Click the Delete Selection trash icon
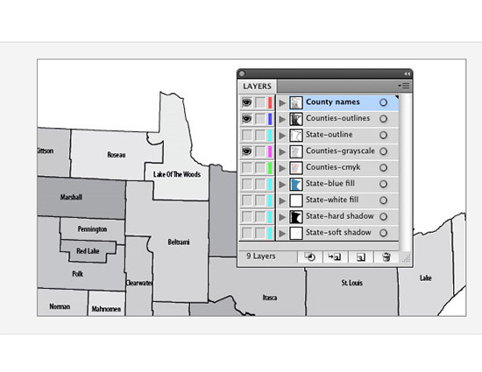The width and height of the screenshot is (482, 372). pos(386,257)
